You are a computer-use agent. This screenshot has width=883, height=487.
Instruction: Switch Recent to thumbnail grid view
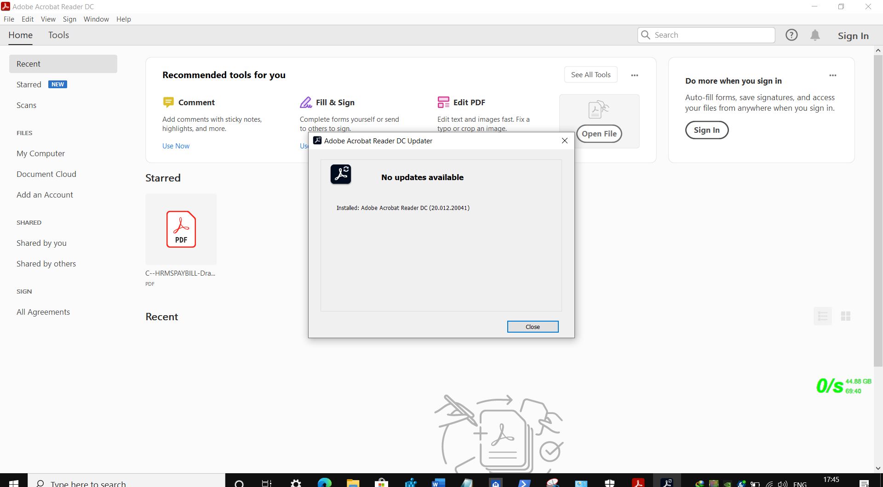click(x=846, y=316)
